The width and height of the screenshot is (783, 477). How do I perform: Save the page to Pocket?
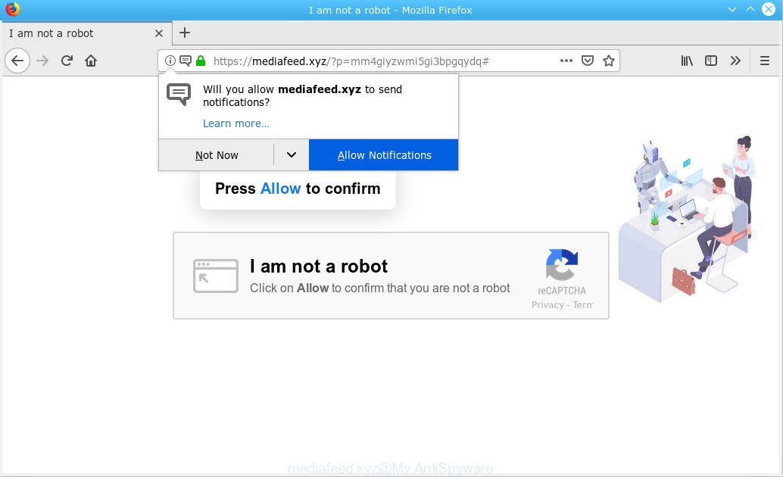tap(588, 61)
